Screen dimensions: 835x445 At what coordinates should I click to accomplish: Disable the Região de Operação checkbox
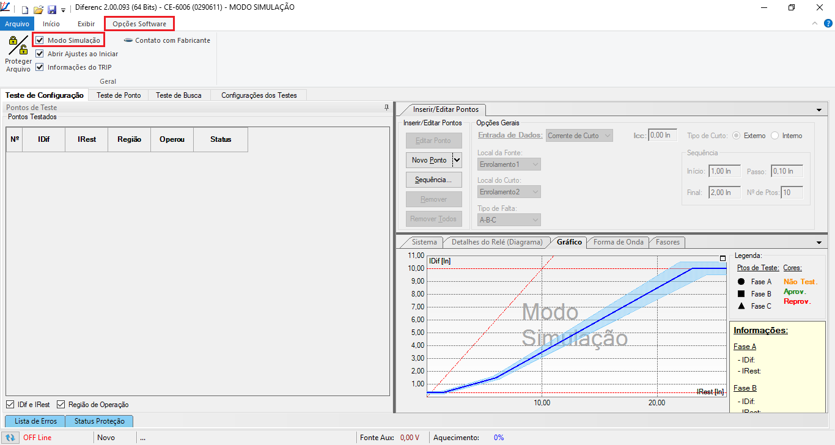(x=61, y=405)
